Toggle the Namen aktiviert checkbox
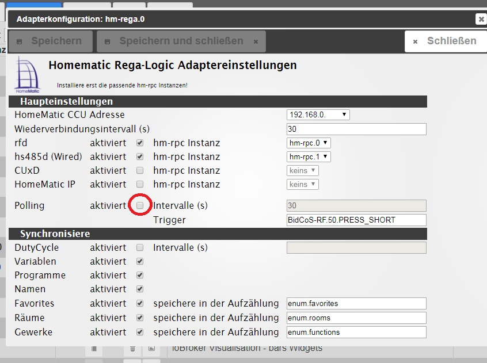The image size is (487, 363). (x=140, y=289)
